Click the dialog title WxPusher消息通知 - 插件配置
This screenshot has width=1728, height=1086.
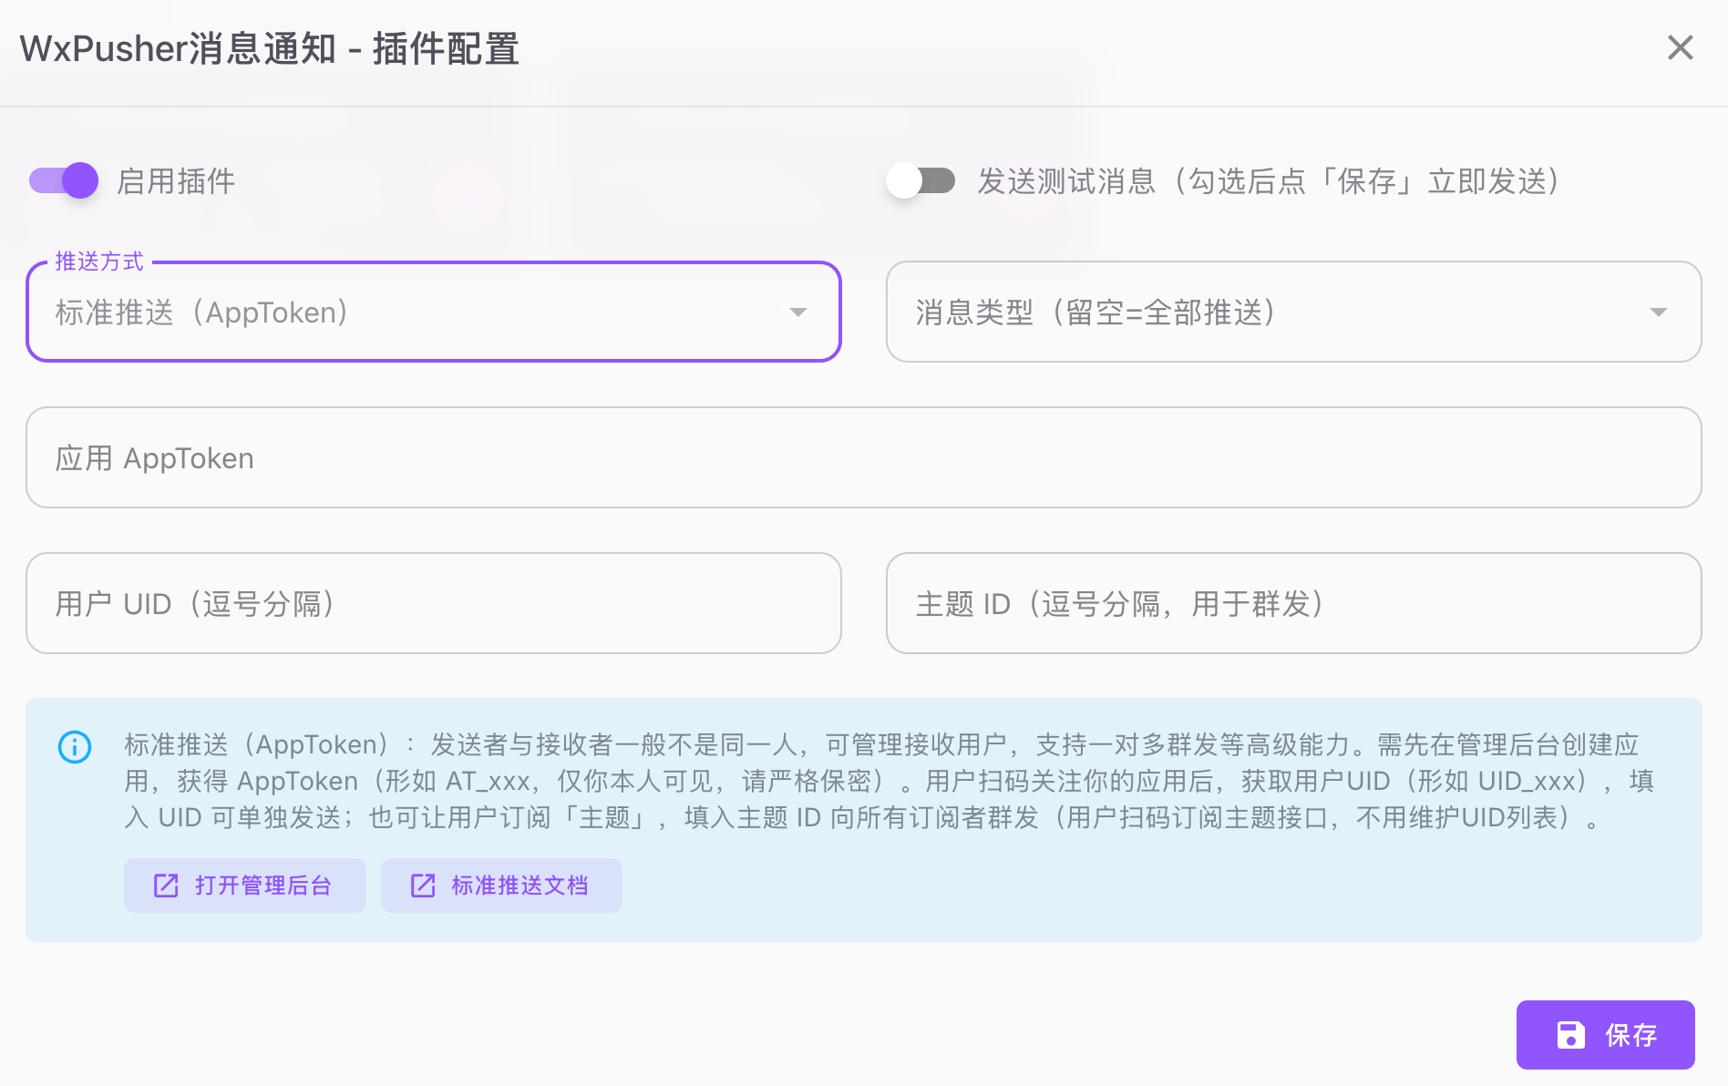pyautogui.click(x=270, y=48)
